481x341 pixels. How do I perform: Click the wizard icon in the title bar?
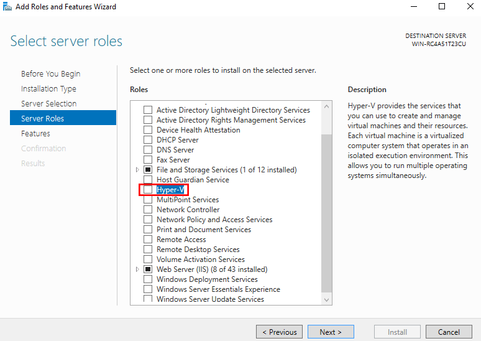click(x=7, y=6)
